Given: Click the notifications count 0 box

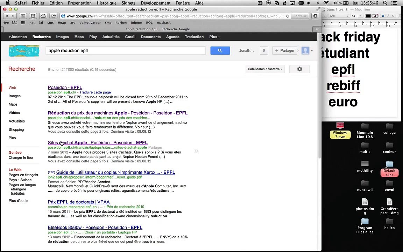Looking at the screenshot, I should point(264,50).
